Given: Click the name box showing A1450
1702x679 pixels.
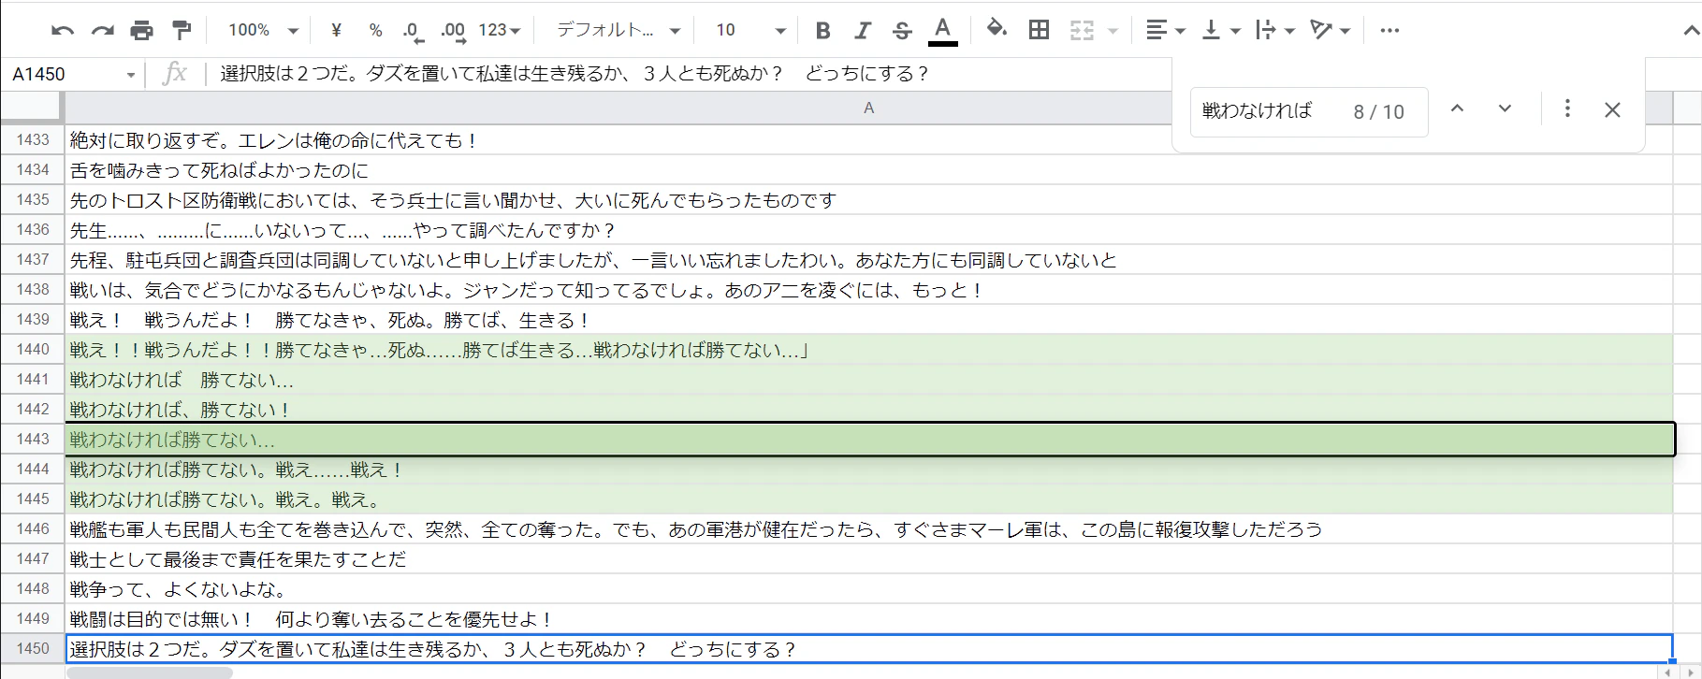Looking at the screenshot, I should (62, 74).
